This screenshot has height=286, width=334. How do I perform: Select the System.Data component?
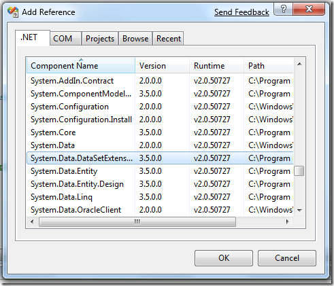(x=160, y=145)
